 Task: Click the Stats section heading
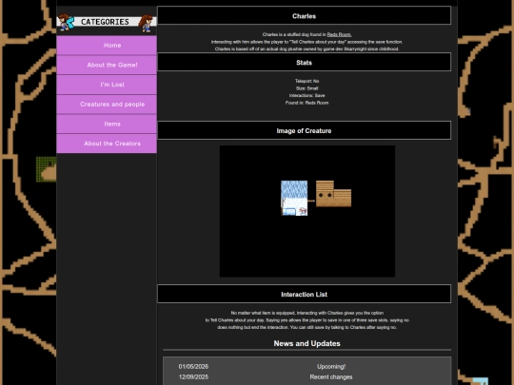pyautogui.click(x=305, y=62)
